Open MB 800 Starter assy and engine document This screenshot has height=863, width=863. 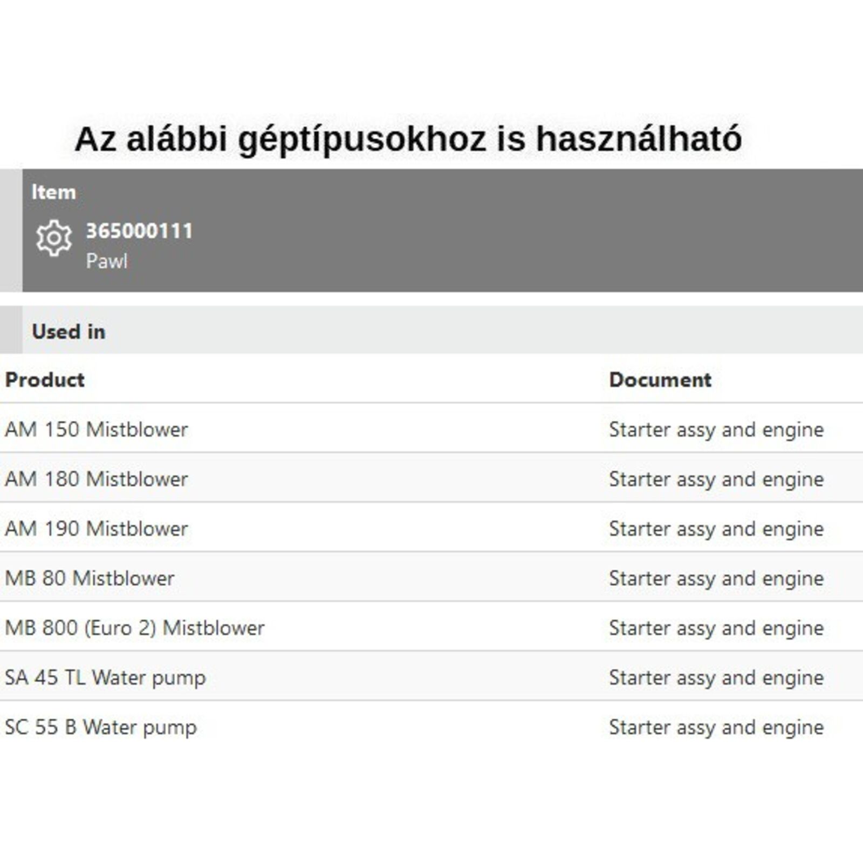716,628
